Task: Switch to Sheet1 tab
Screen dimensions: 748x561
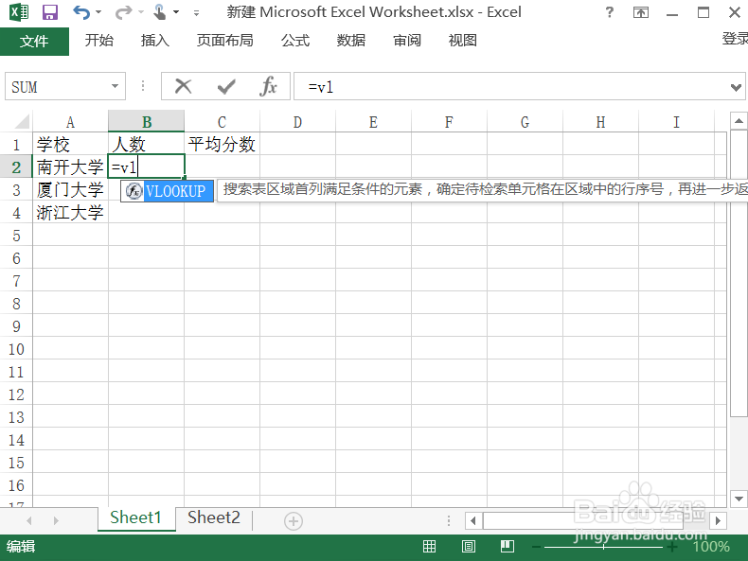Action: pyautogui.click(x=136, y=517)
